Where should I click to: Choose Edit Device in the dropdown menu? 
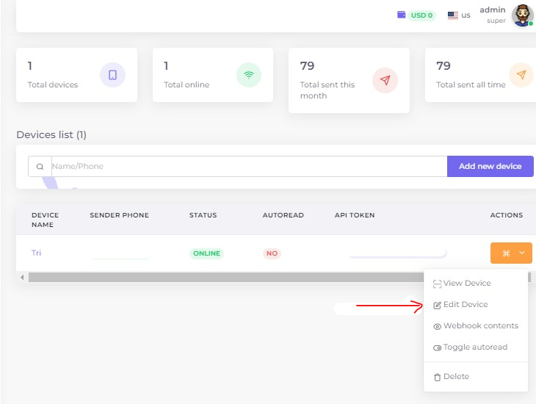tap(466, 304)
